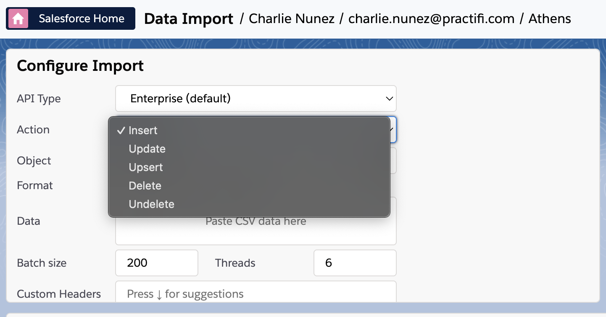Click the Batch size field showing 200
This screenshot has width=606, height=317.
(x=157, y=263)
